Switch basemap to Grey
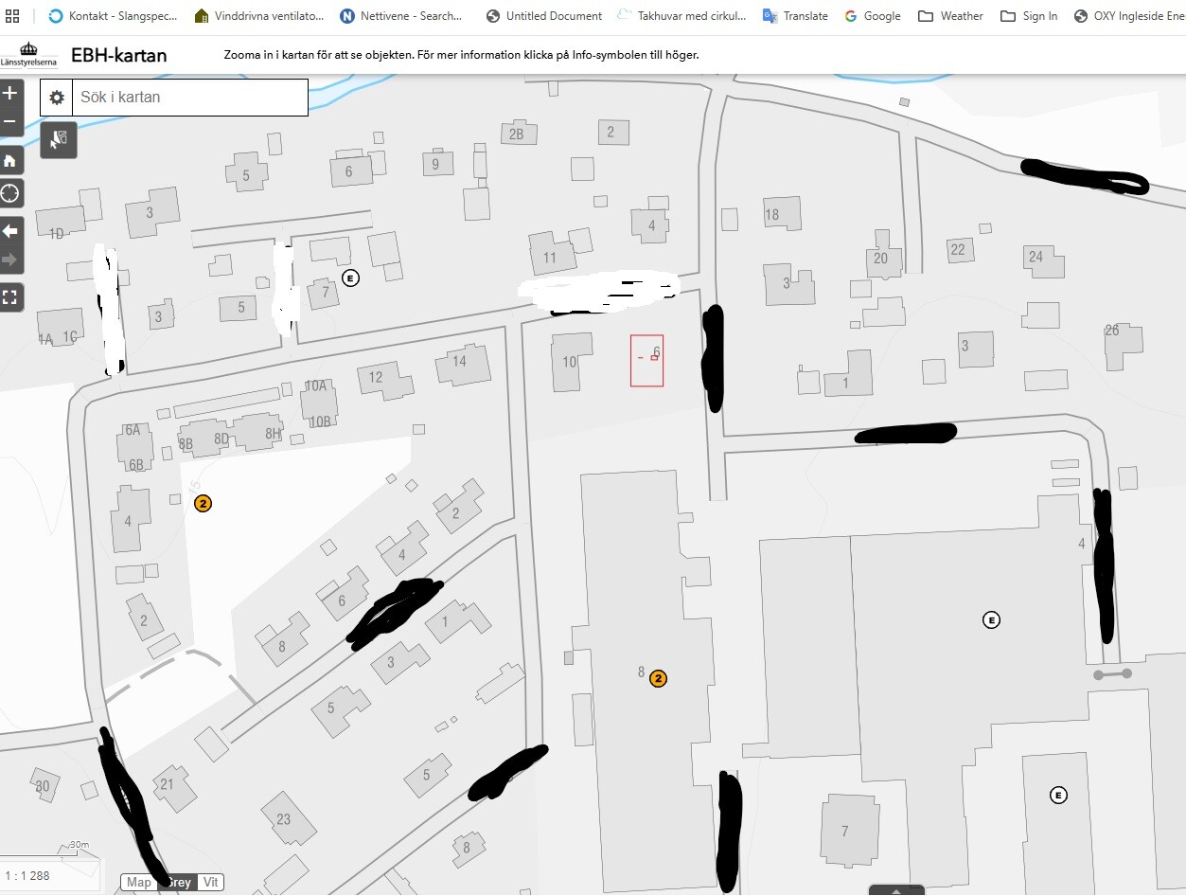This screenshot has width=1186, height=896. [x=177, y=883]
